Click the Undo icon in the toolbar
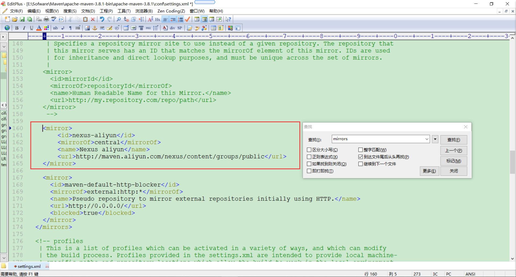This screenshot has width=516, height=277. (x=102, y=19)
